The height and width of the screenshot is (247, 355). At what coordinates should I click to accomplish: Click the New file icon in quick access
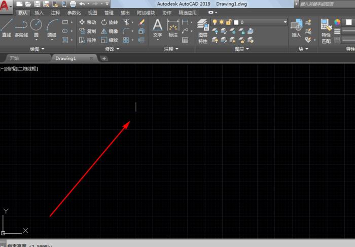tap(19, 4)
